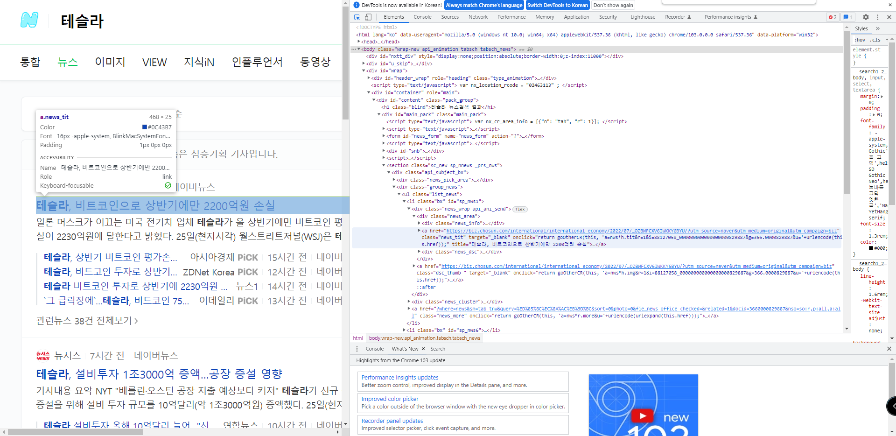Select the VIEW search tab
Viewport: 896px width, 436px height.
[154, 62]
